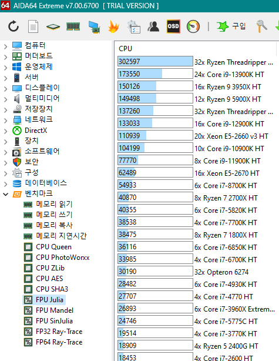Click the 서버 tower icon
Image resolution: width=279 pixels, height=361 pixels.
click(x=17, y=78)
